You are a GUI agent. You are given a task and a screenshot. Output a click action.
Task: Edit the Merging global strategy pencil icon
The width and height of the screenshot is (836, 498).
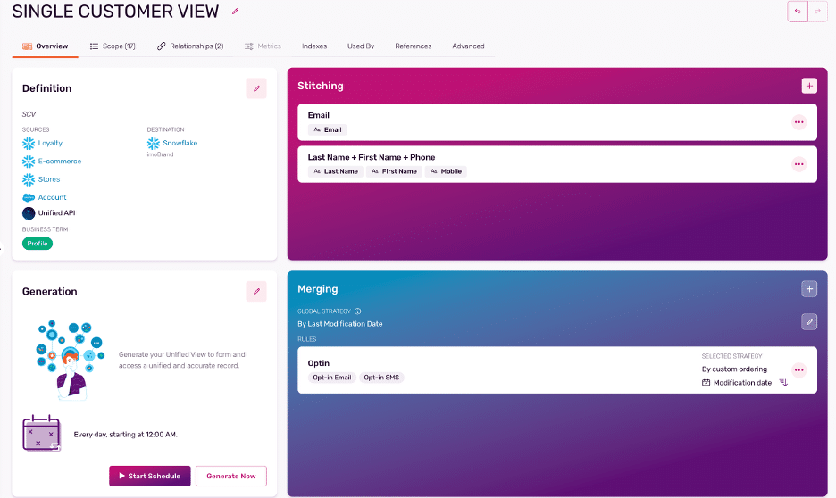[x=809, y=321]
